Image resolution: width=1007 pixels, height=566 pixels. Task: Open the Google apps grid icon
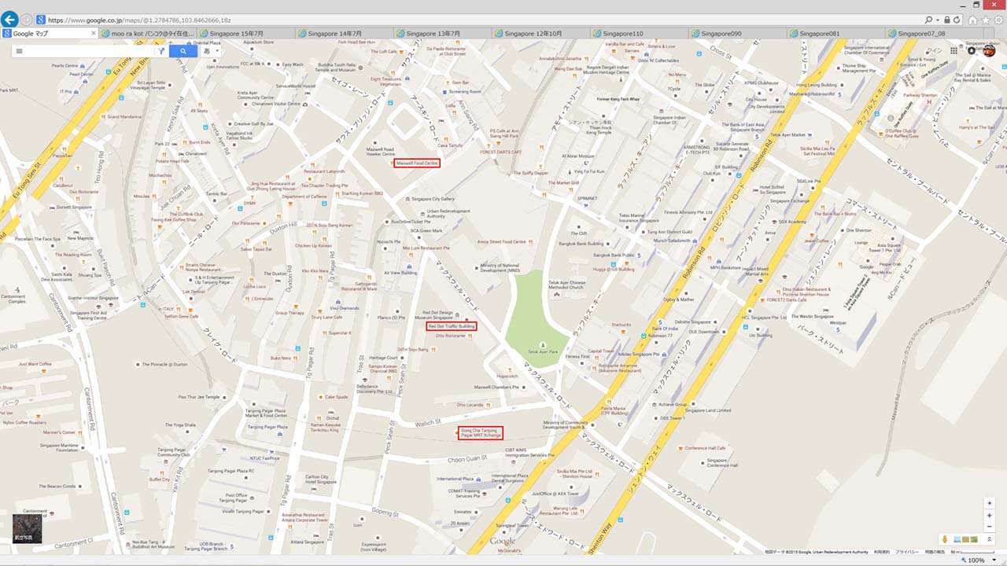coord(954,50)
